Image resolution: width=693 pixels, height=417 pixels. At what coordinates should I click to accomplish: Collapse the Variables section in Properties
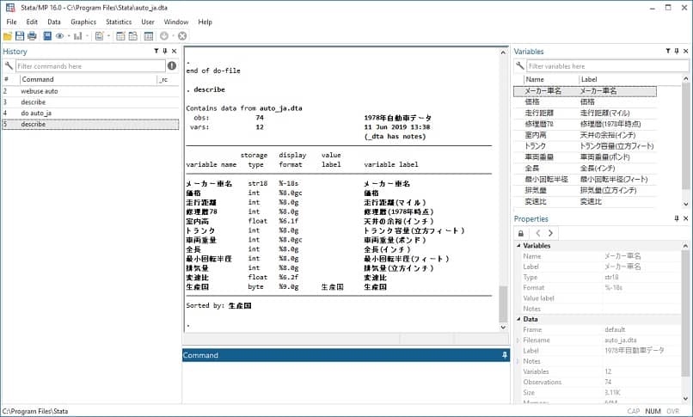tap(518, 246)
